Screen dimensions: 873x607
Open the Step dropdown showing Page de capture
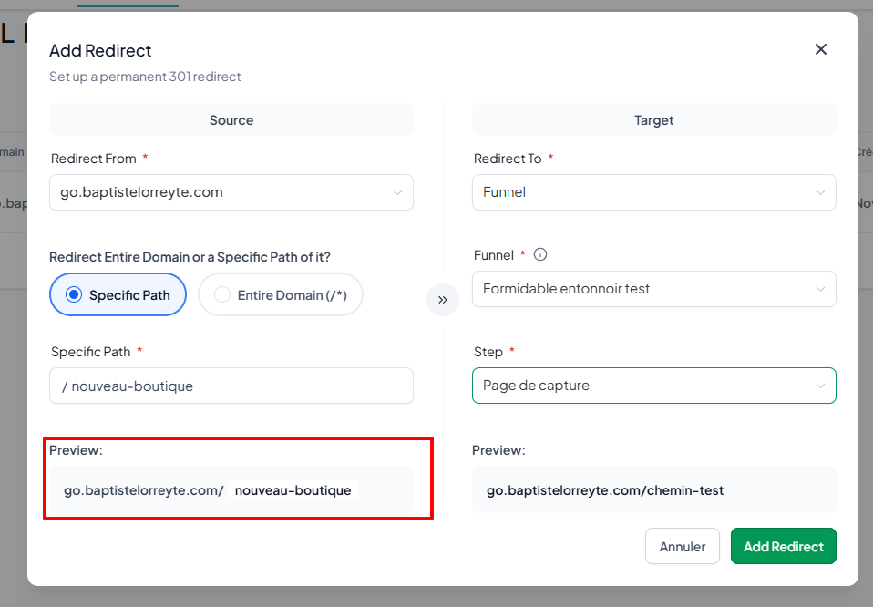point(653,386)
